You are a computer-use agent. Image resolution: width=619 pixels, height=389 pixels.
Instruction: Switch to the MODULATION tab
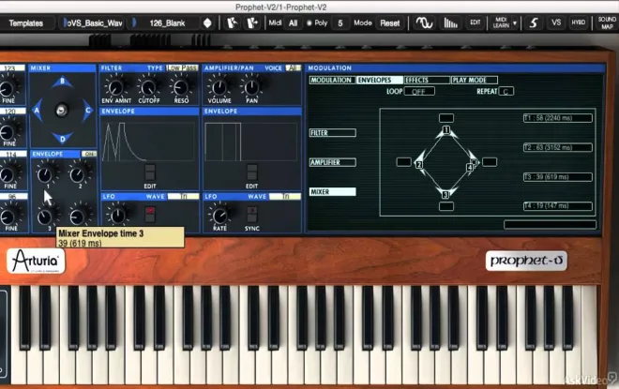(332, 80)
